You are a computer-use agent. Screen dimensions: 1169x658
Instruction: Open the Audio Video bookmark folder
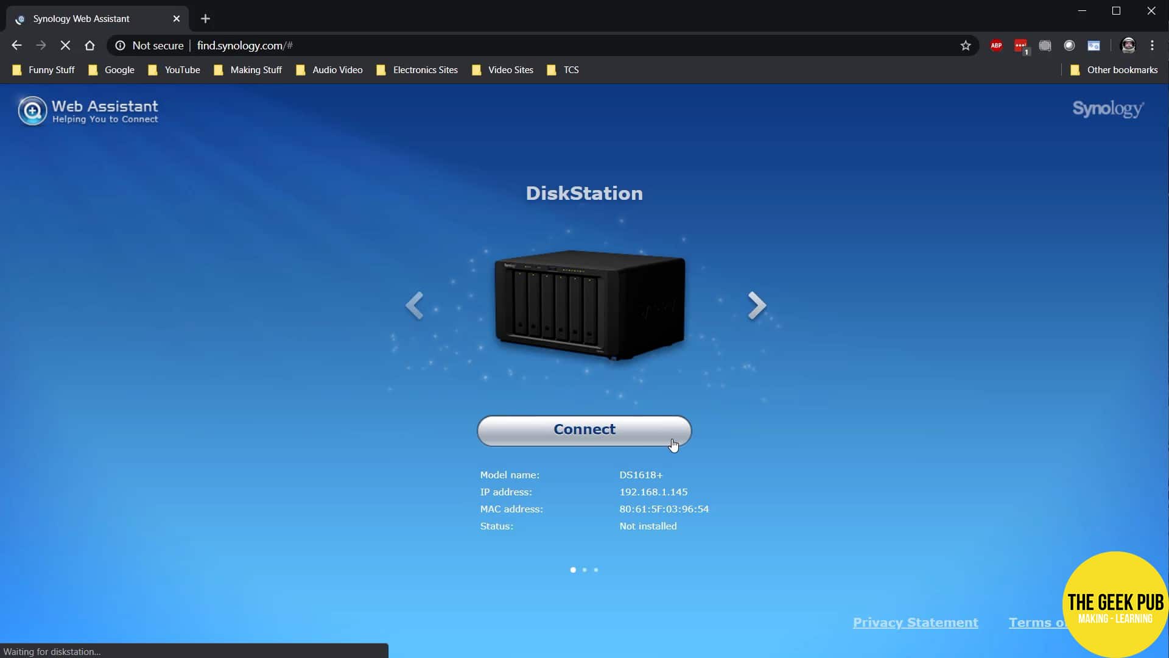coord(329,70)
